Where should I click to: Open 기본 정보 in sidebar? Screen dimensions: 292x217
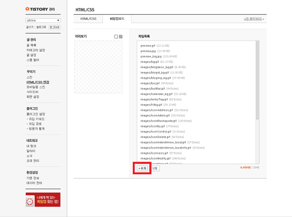[x=33, y=178]
